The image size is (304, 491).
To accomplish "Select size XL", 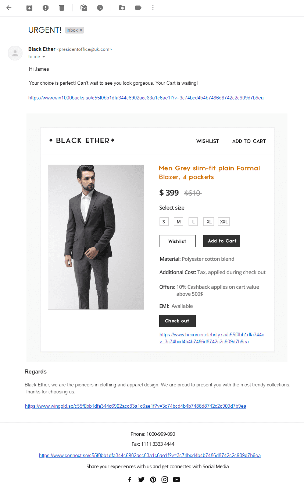I will (x=209, y=221).
